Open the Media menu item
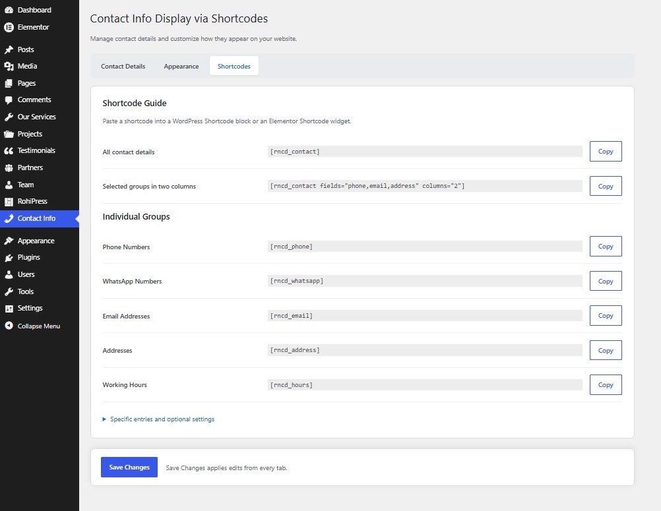Image resolution: width=661 pixels, height=511 pixels. point(40,66)
